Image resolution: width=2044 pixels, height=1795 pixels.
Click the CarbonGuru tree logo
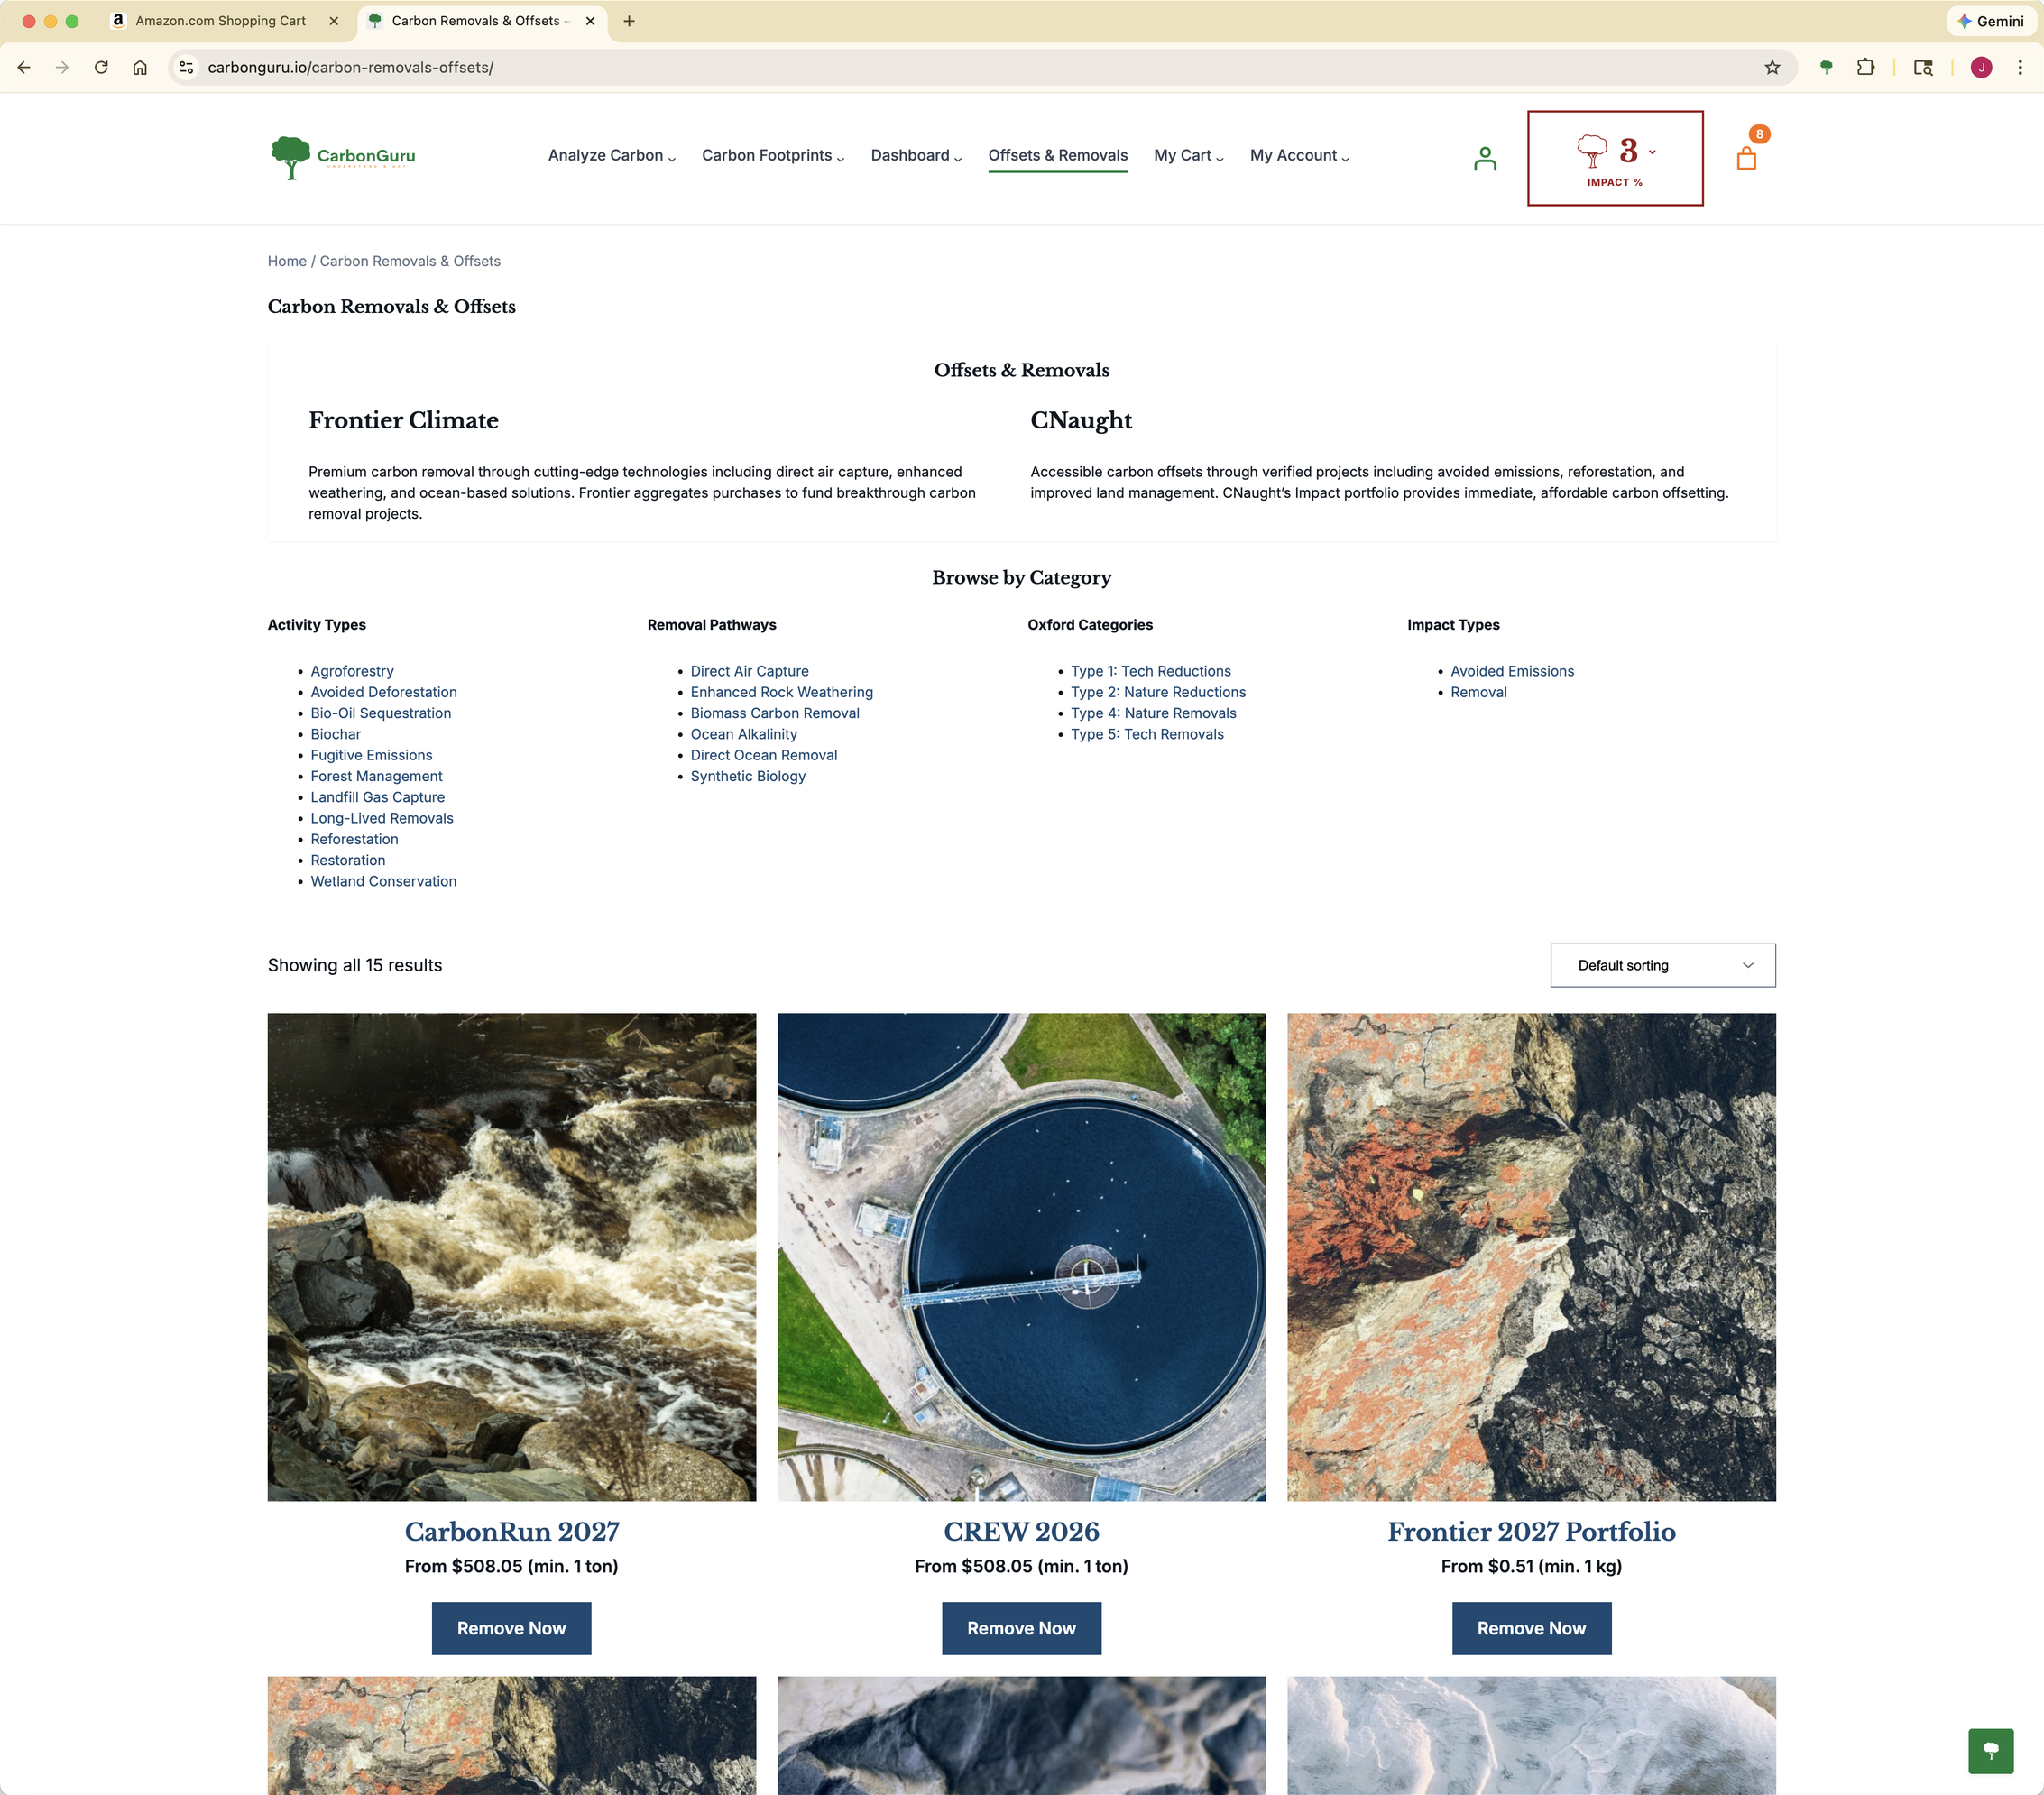tap(342, 157)
